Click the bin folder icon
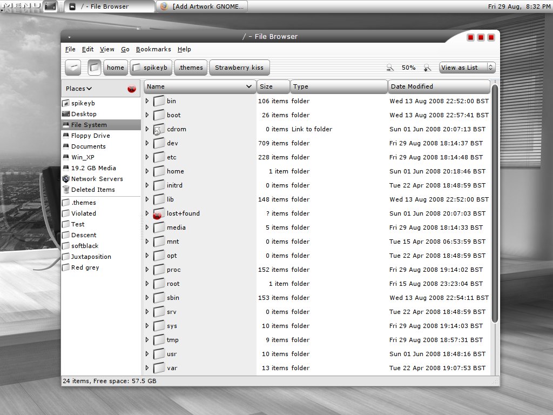Viewport: 553px width, 415px height. click(x=159, y=101)
